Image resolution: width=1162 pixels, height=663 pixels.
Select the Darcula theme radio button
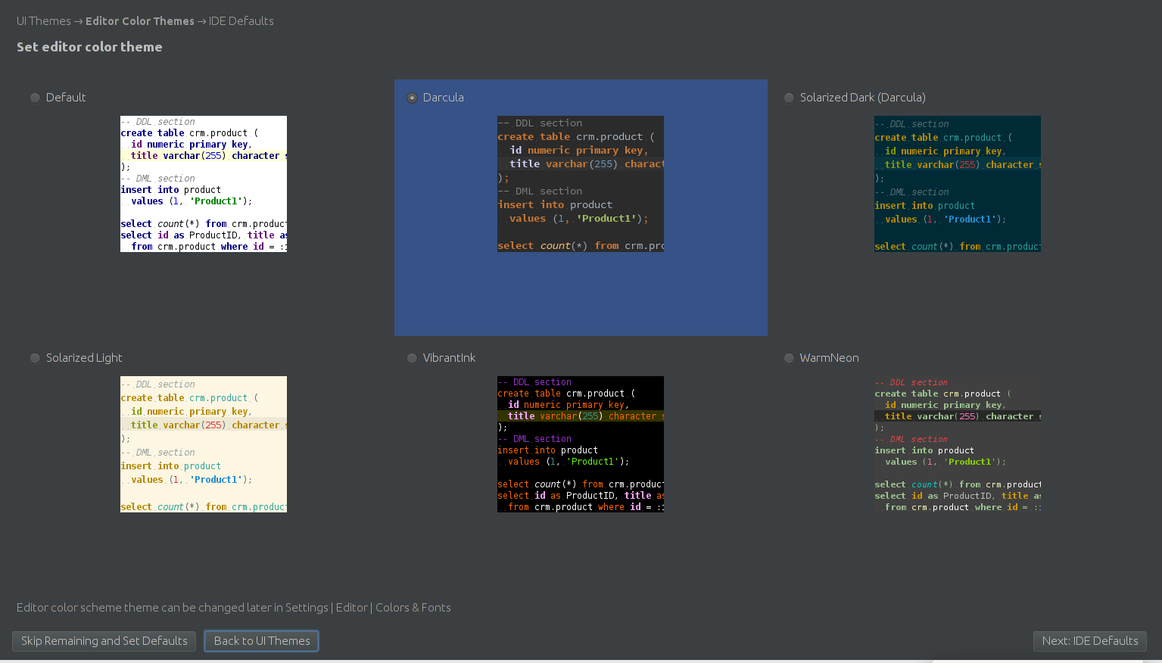[x=412, y=98]
